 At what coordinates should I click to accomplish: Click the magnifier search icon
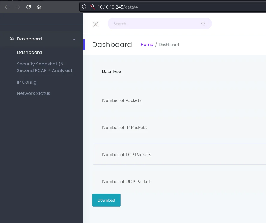coord(204,24)
